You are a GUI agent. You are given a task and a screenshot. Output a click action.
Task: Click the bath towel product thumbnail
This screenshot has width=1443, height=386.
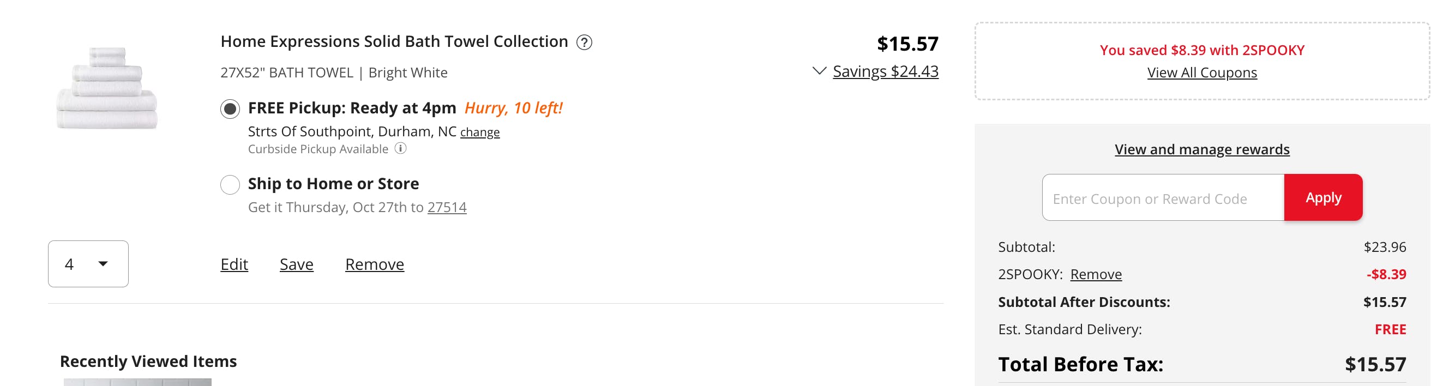(x=107, y=88)
